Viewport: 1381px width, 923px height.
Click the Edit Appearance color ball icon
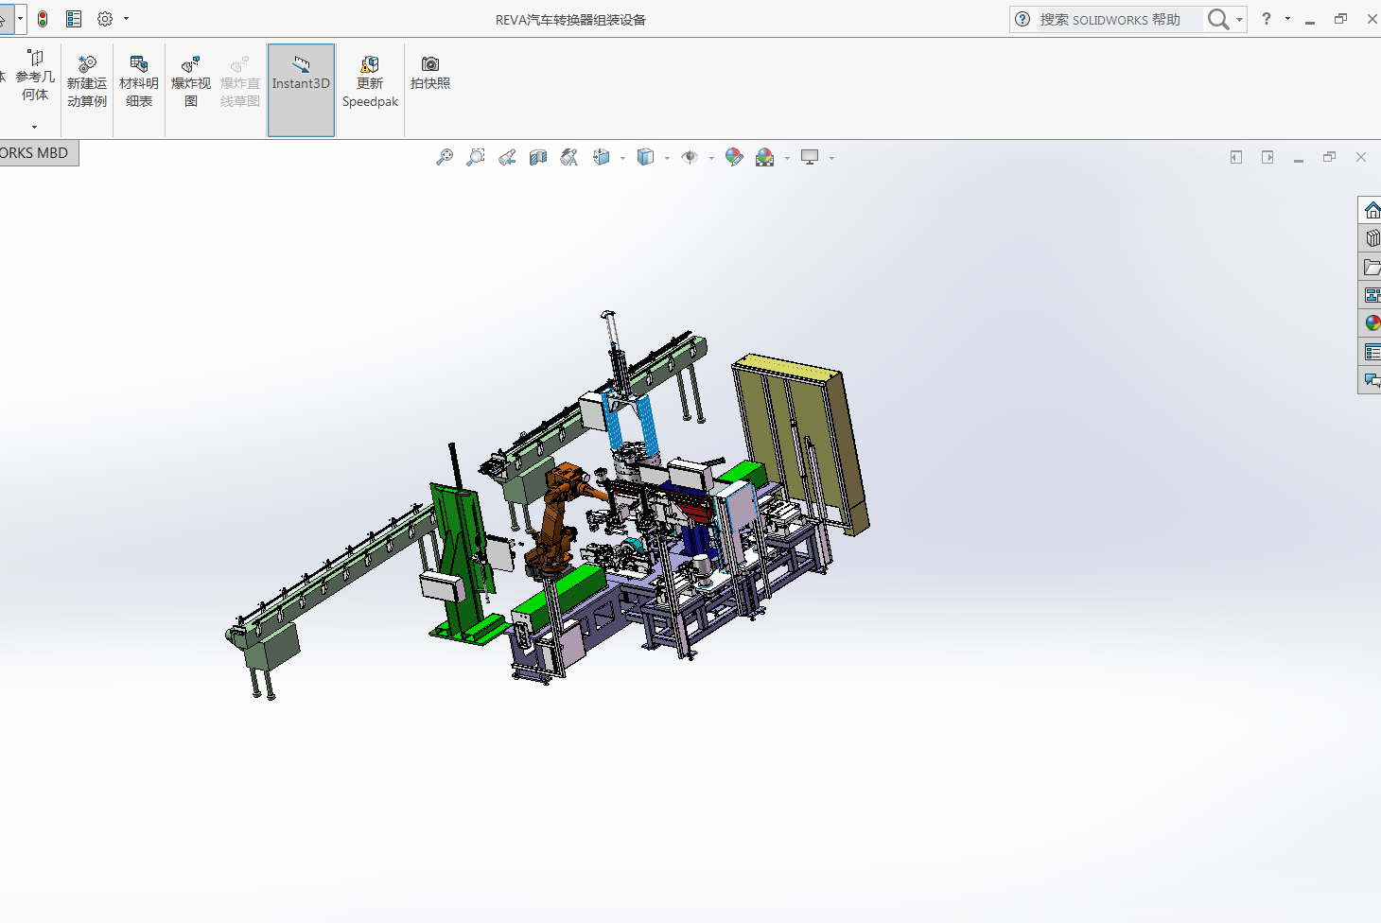(x=734, y=158)
